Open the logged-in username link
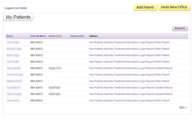Image resolution: width=195 pixels, height=124 pixels. 23,8
